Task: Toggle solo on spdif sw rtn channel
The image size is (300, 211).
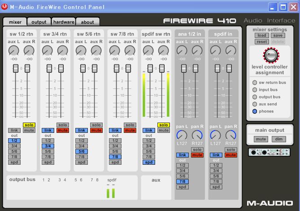Action: [164, 125]
